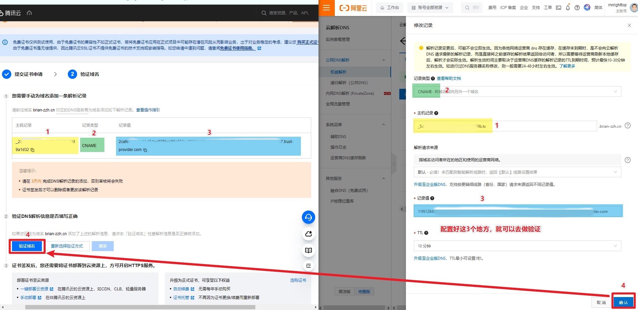Click the 记录值 input field

[518, 211]
